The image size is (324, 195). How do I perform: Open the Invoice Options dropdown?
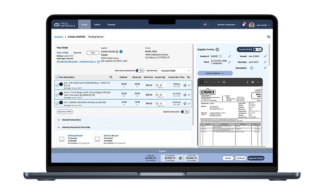tap(215, 73)
